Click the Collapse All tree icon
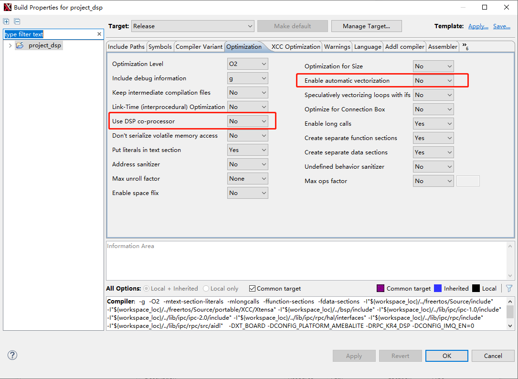The width and height of the screenshot is (518, 379). (17, 22)
